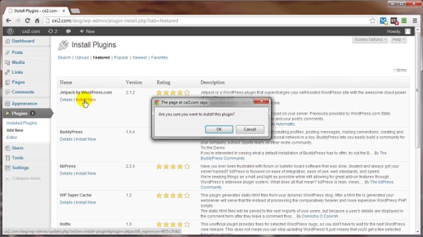Click the Donncha O Caoimh author link

(320, 216)
